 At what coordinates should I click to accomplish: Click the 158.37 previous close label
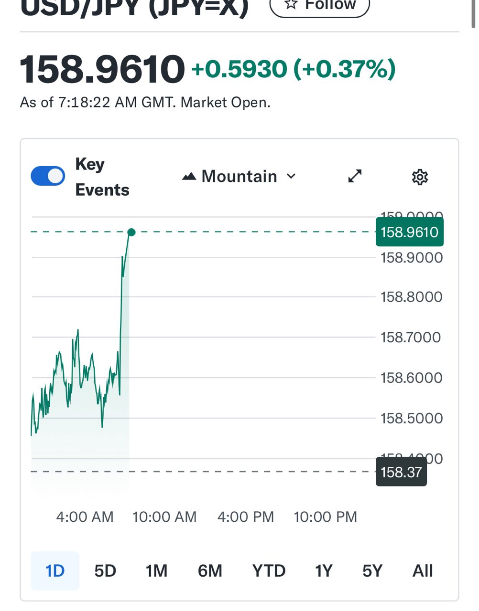pyautogui.click(x=401, y=472)
